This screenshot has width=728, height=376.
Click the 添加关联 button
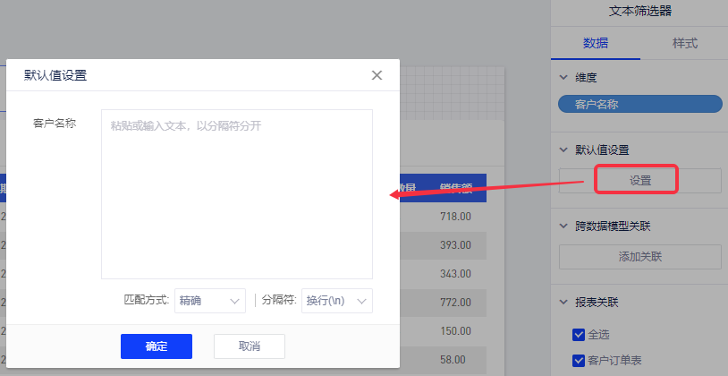[x=639, y=257]
